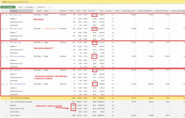Viewport: 185px width, 118px height.
Task: Sort by Avg. CPC column header
Action: coord(92,11)
